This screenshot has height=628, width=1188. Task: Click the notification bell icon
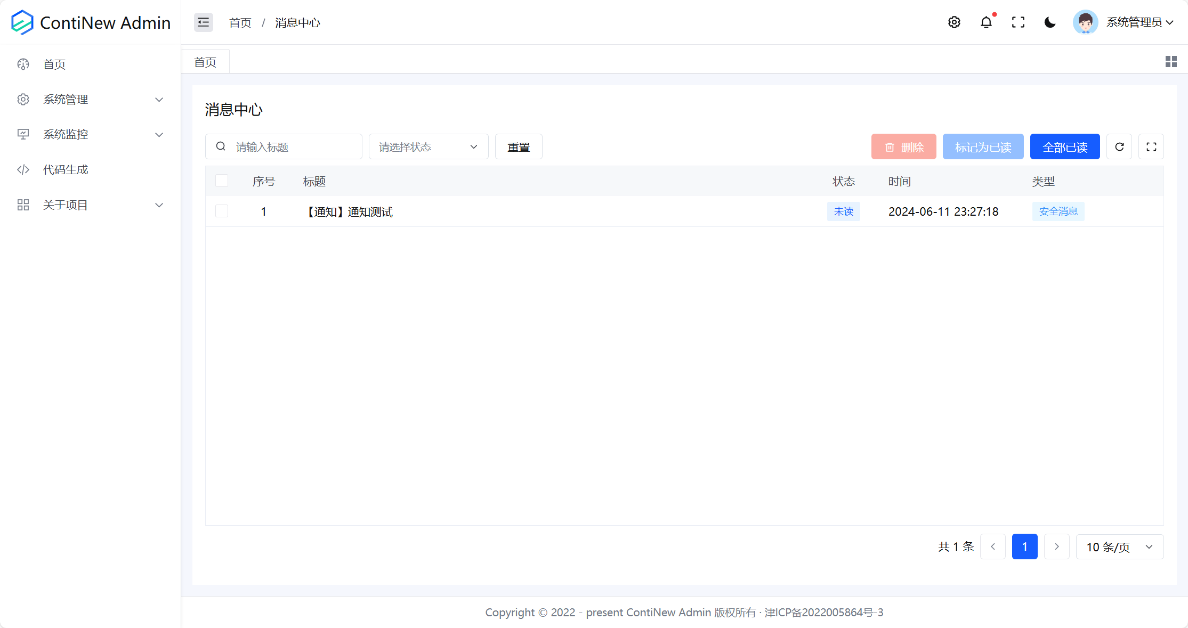click(x=986, y=22)
